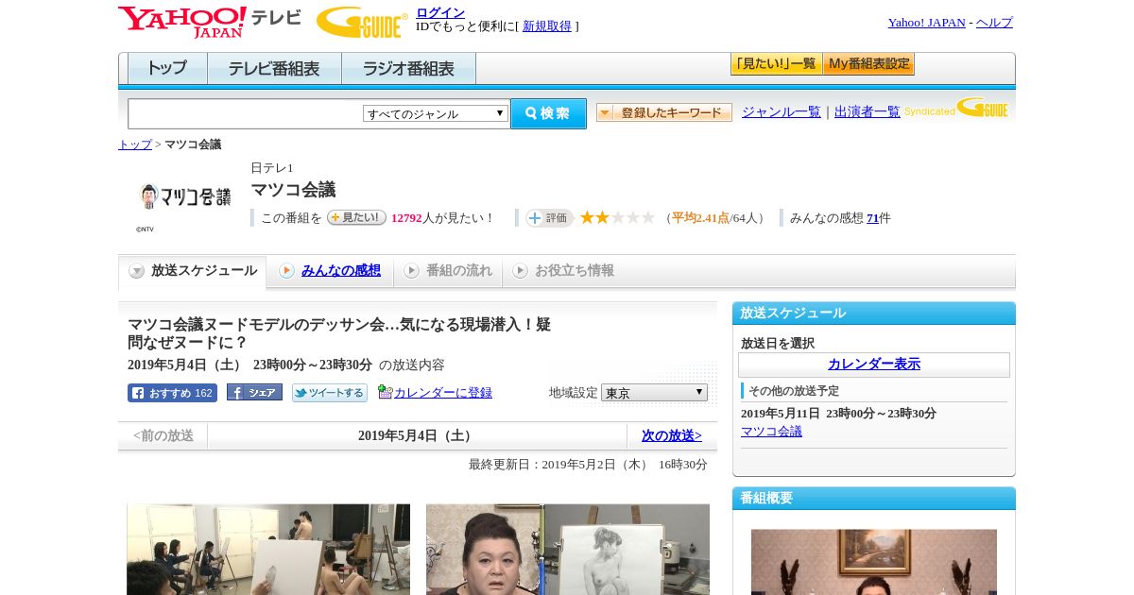This screenshot has width=1134, height=595.
Task: Click the My番組表設定 button
Action: 868,64
